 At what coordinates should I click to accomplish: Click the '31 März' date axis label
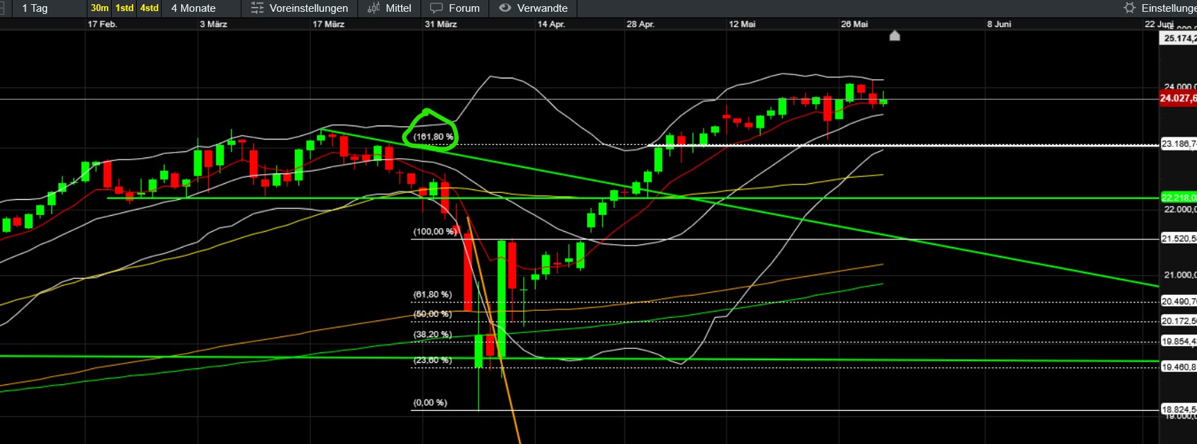441,24
